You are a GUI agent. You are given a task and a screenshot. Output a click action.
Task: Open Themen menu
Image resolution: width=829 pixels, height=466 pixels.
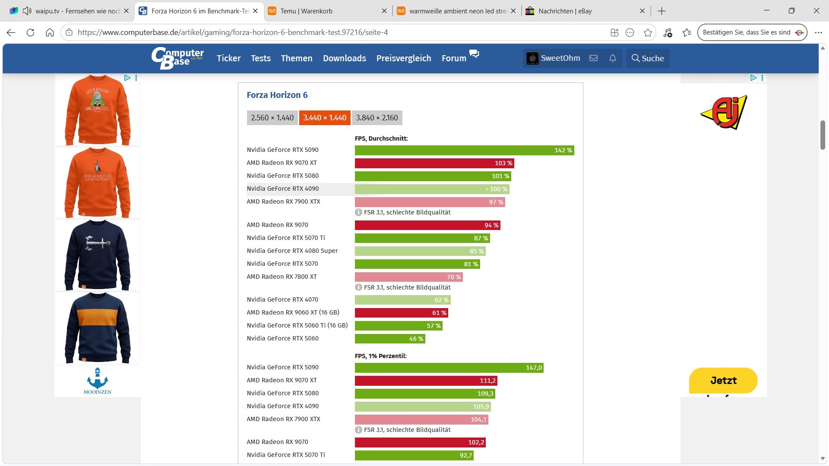pyautogui.click(x=297, y=58)
